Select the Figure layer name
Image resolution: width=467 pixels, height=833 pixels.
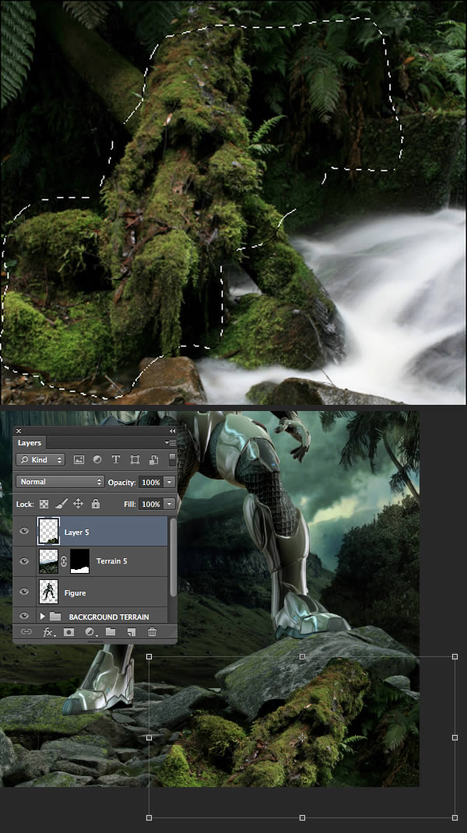(75, 593)
